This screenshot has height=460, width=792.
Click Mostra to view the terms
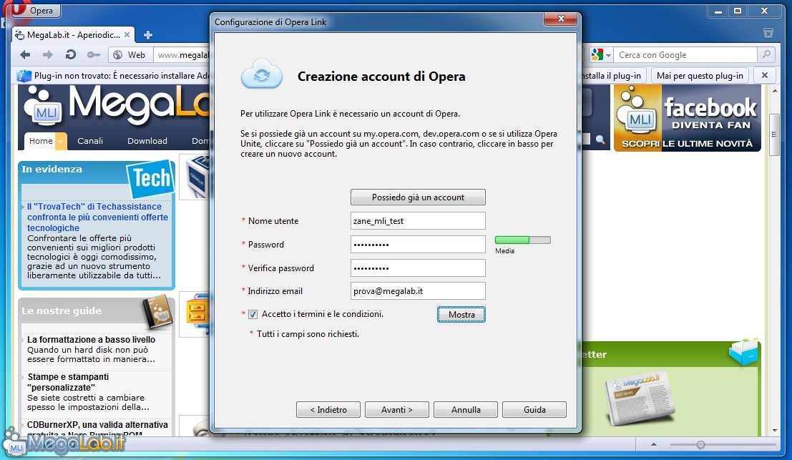point(461,314)
